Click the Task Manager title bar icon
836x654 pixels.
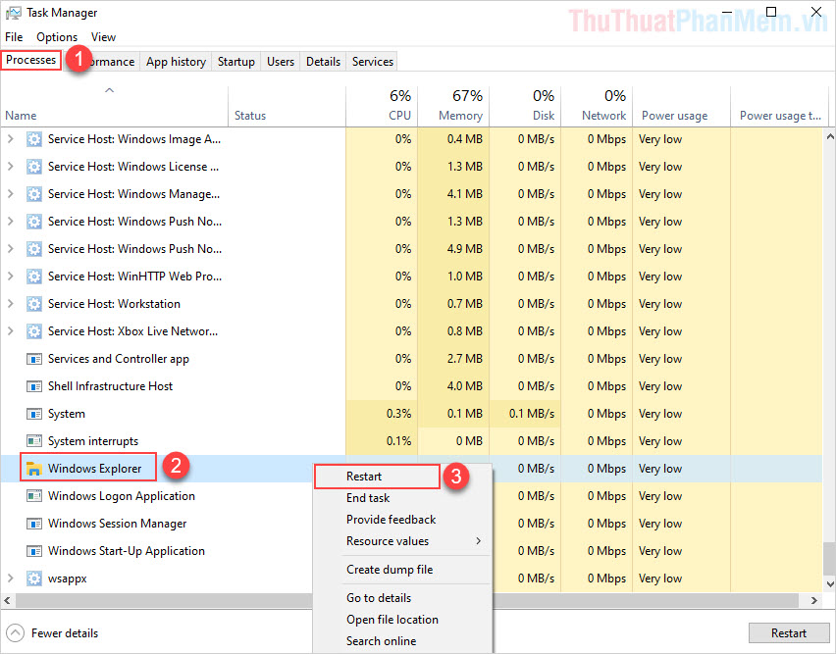[x=13, y=13]
